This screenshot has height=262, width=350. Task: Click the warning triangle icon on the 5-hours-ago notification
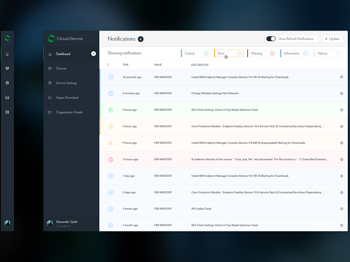click(x=111, y=126)
